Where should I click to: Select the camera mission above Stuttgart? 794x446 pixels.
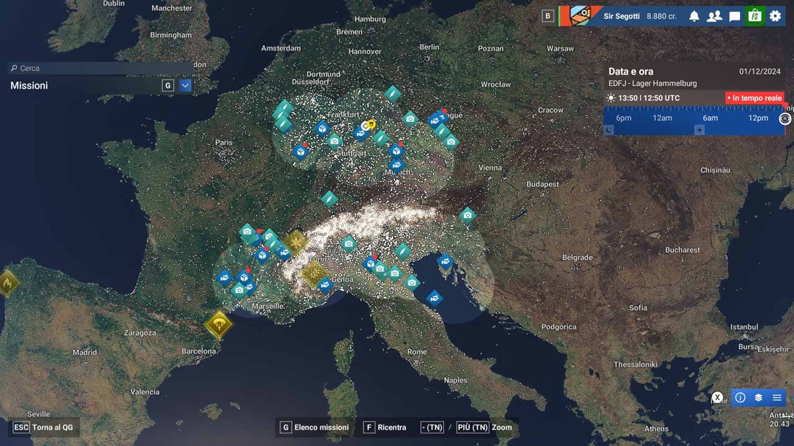point(334,141)
